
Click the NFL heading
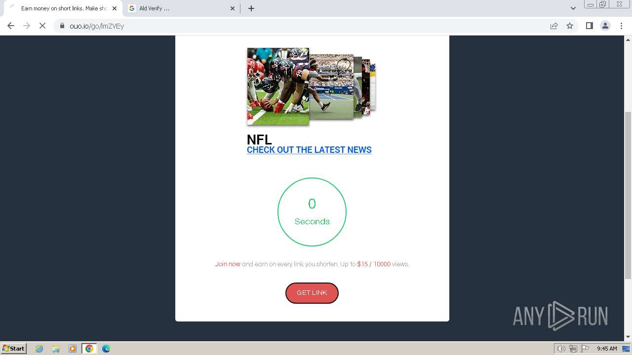click(x=259, y=140)
